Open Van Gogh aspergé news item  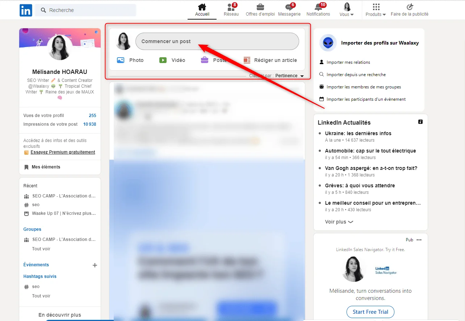coord(371,168)
